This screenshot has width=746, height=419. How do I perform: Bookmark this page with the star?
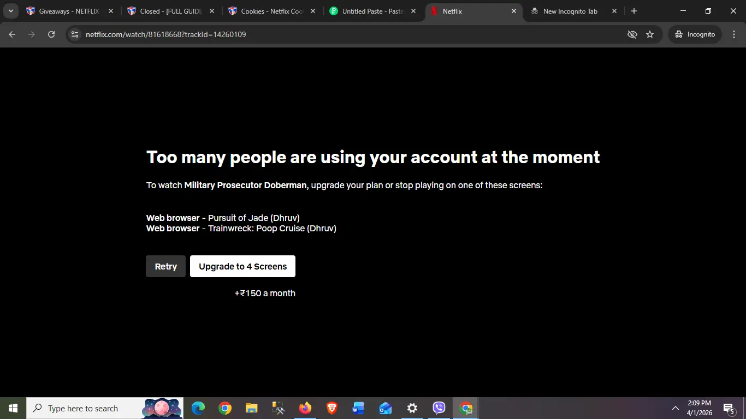click(x=650, y=34)
